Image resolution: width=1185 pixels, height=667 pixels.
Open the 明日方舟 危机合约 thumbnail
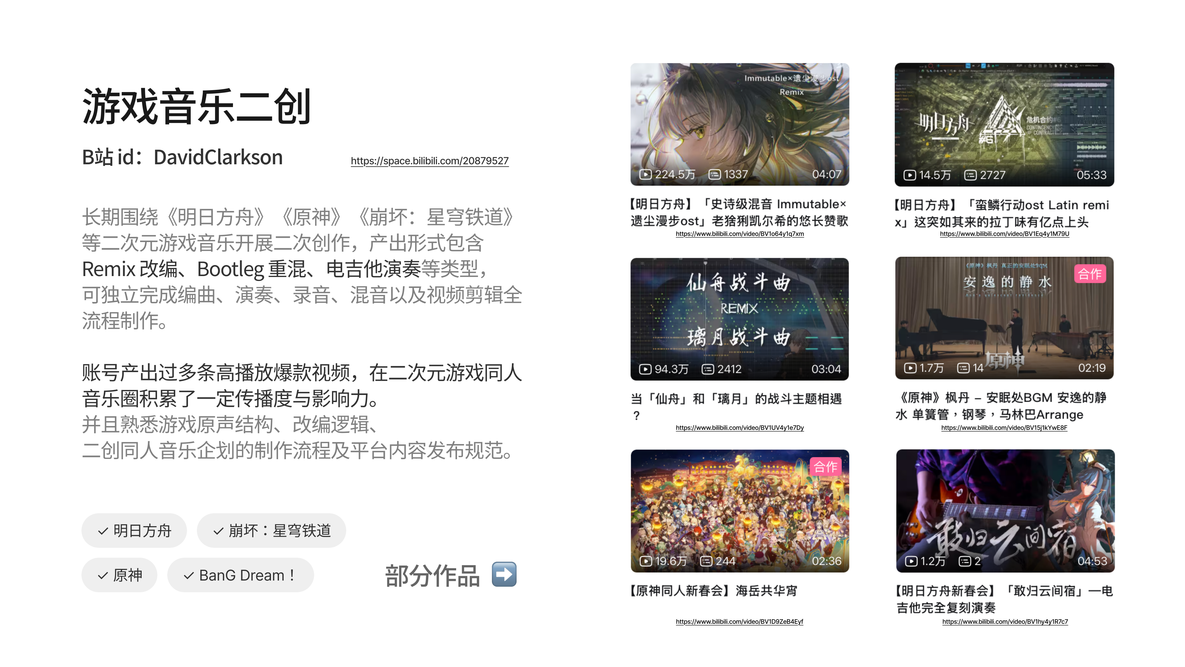[1004, 125]
